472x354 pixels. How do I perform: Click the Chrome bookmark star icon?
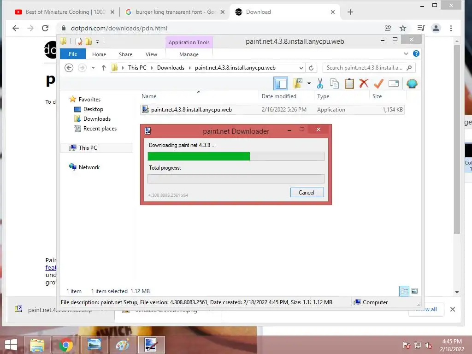tap(403, 28)
